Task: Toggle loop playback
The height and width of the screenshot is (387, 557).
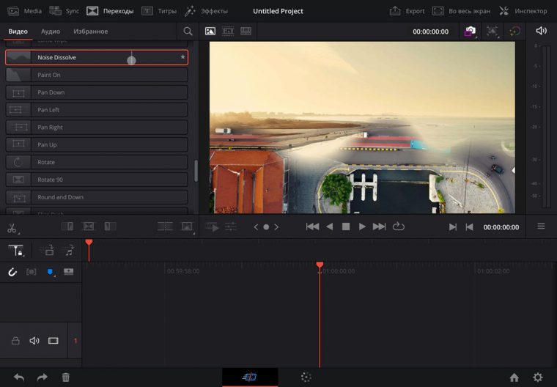Action: click(399, 226)
